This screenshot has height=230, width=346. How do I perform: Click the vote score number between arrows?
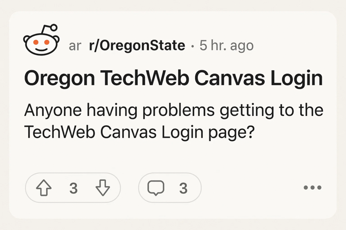click(x=73, y=188)
